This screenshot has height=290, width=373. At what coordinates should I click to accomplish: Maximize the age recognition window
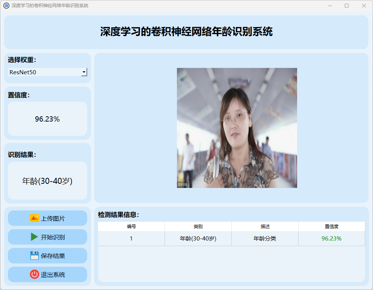tap(347, 6)
